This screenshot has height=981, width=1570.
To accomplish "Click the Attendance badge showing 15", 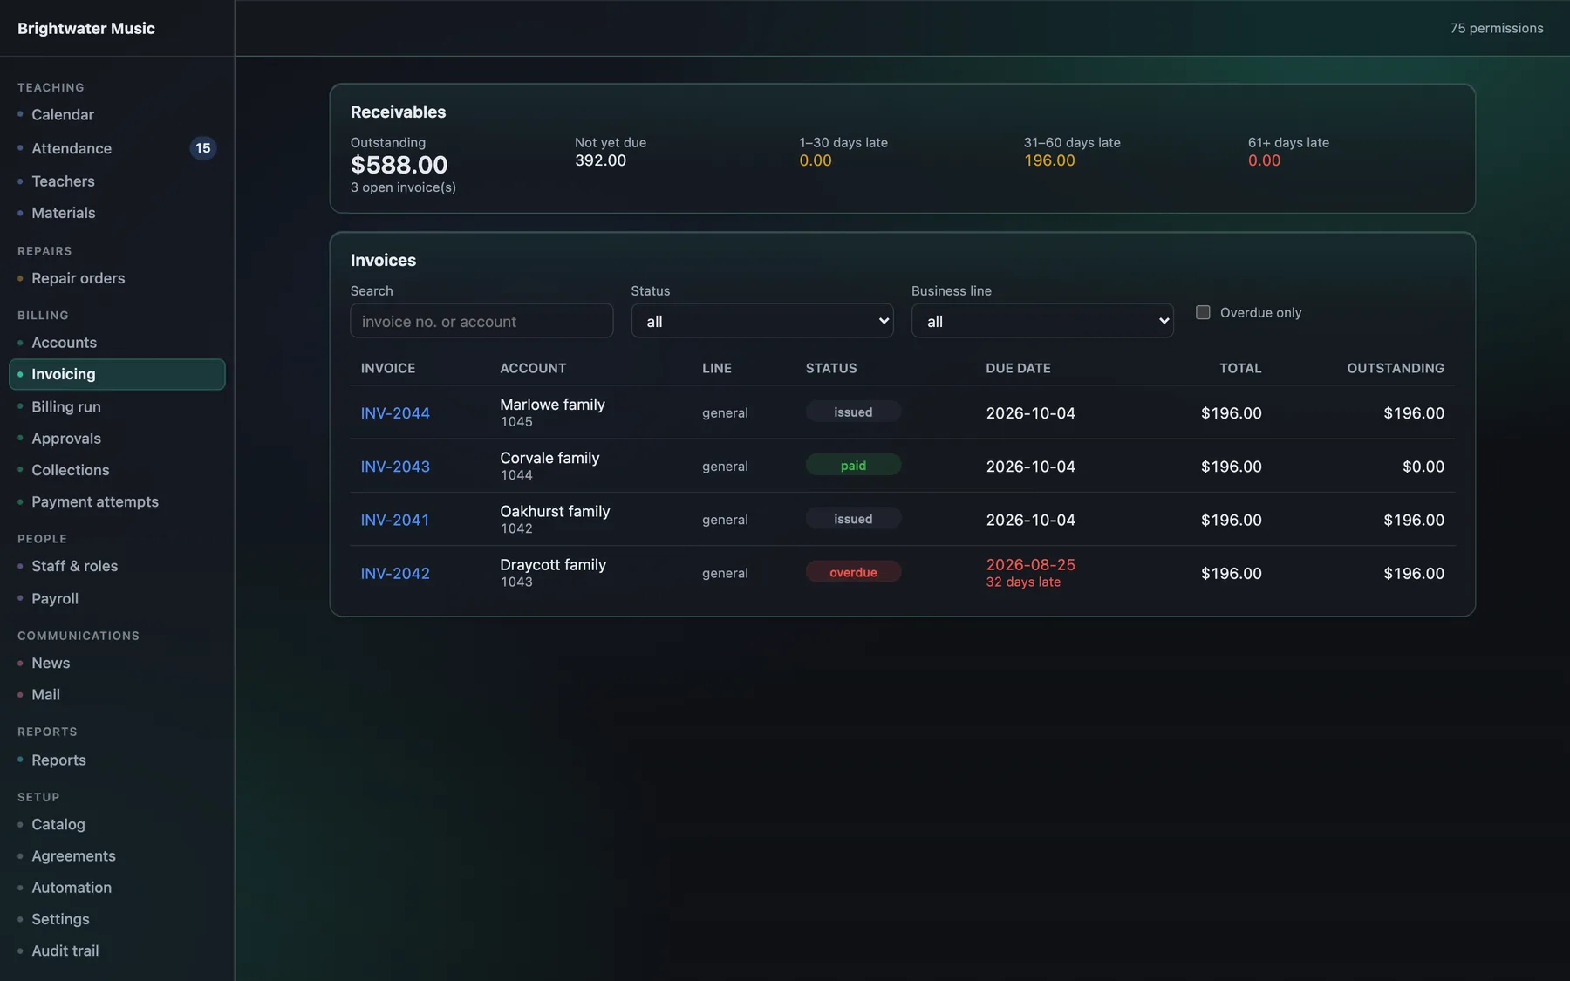I will 202,148.
